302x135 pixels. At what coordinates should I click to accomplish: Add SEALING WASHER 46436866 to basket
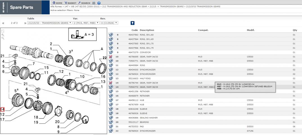111,118
